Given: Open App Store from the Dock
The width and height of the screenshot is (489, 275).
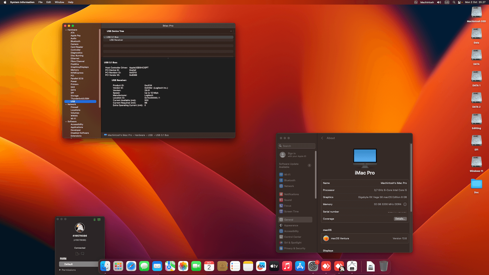Looking at the screenshot, I should click(x=300, y=266).
